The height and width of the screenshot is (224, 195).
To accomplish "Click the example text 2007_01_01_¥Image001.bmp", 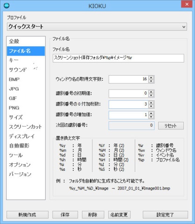I will coord(144,189).
